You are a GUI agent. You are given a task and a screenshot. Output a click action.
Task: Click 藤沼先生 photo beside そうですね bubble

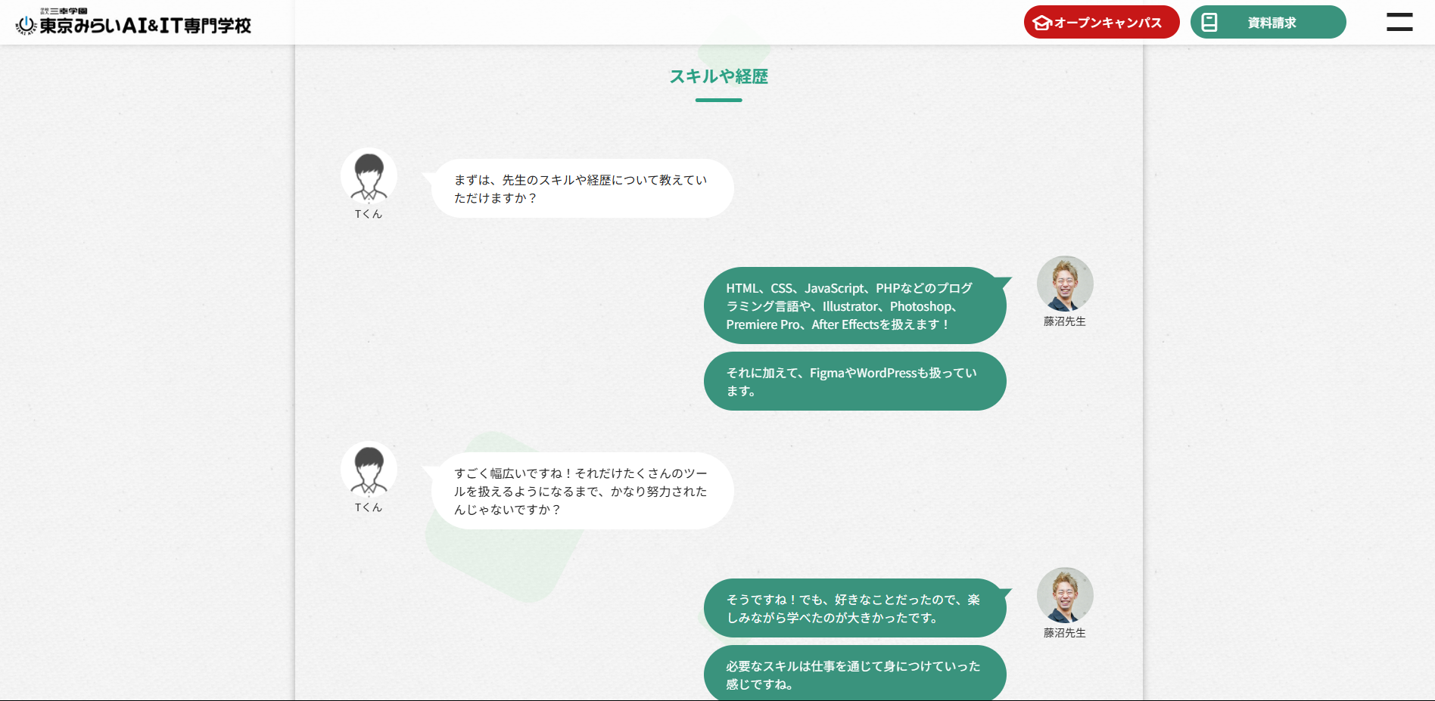click(1065, 595)
